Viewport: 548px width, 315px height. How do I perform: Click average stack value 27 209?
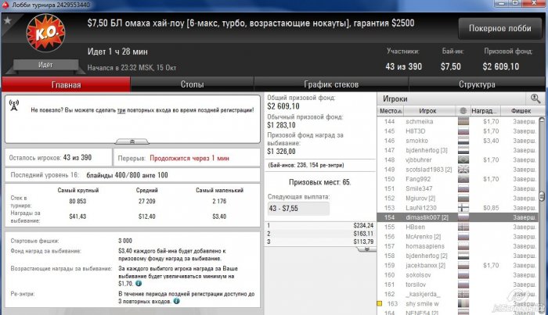point(147,202)
